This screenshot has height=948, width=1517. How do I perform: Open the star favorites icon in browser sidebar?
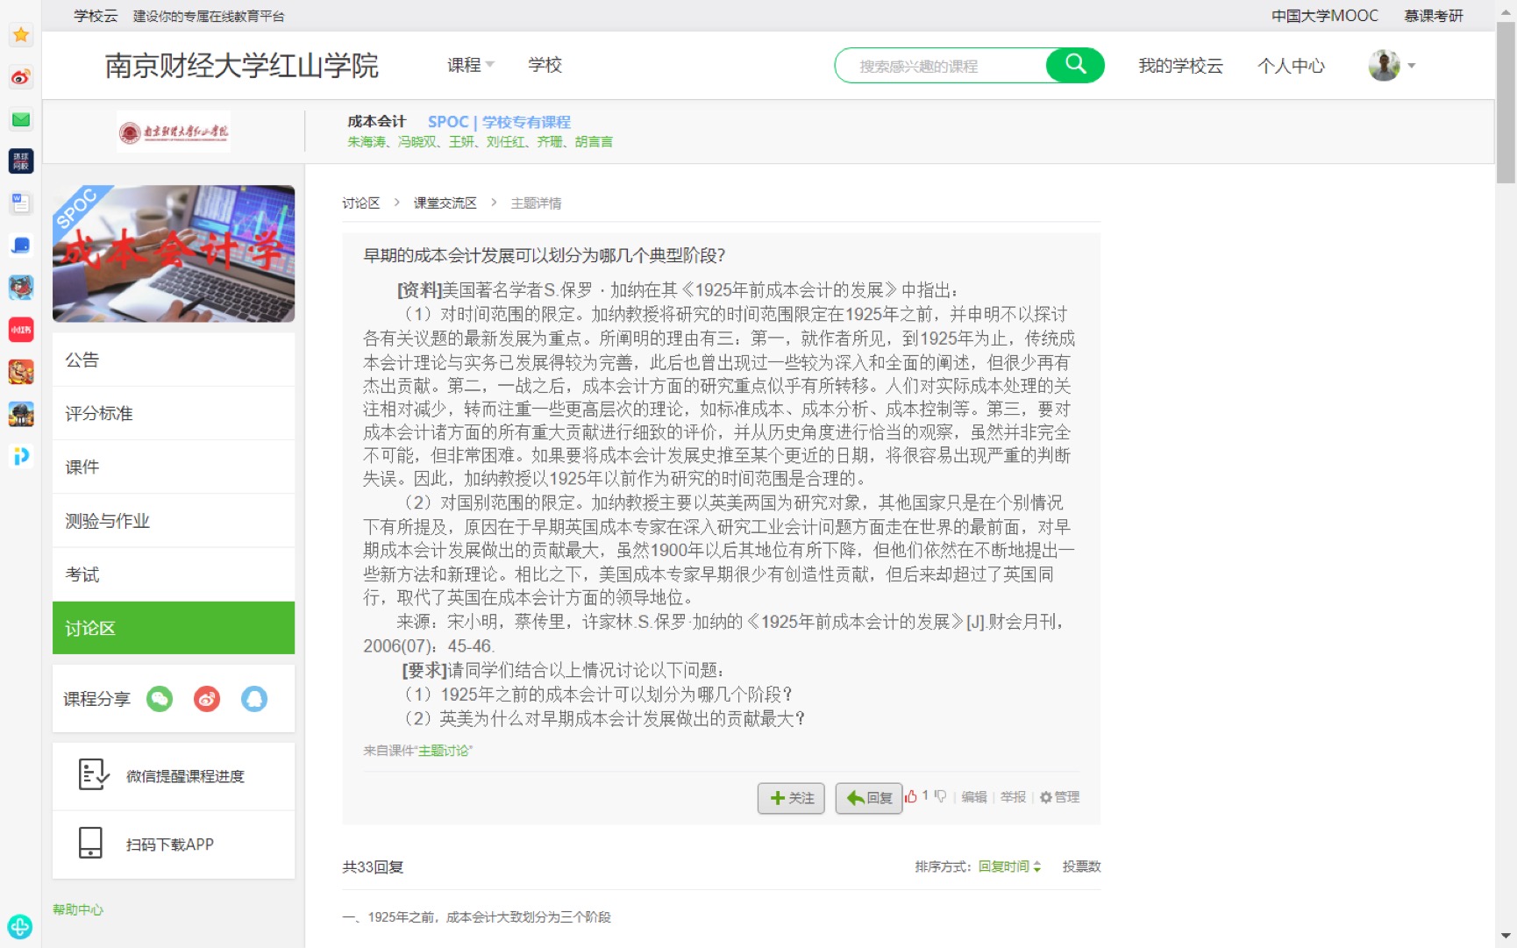pos(21,35)
